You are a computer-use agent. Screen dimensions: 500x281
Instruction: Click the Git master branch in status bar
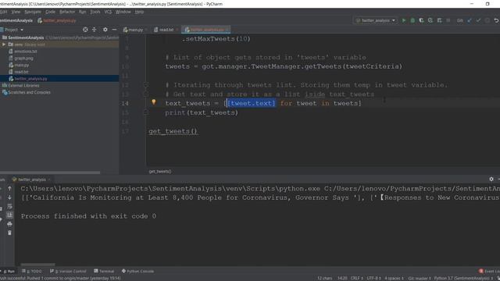(419, 278)
